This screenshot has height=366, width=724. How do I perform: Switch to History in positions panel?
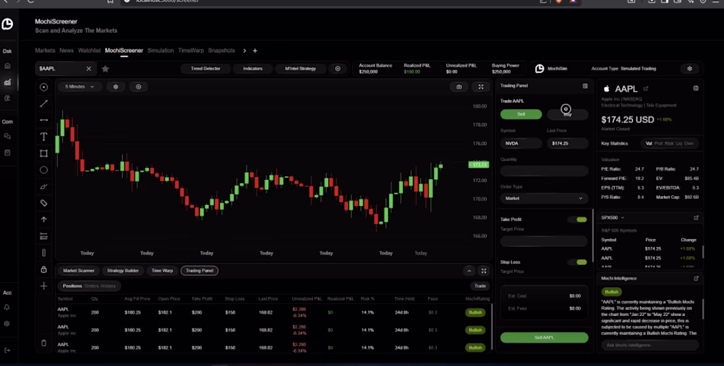tap(109, 286)
